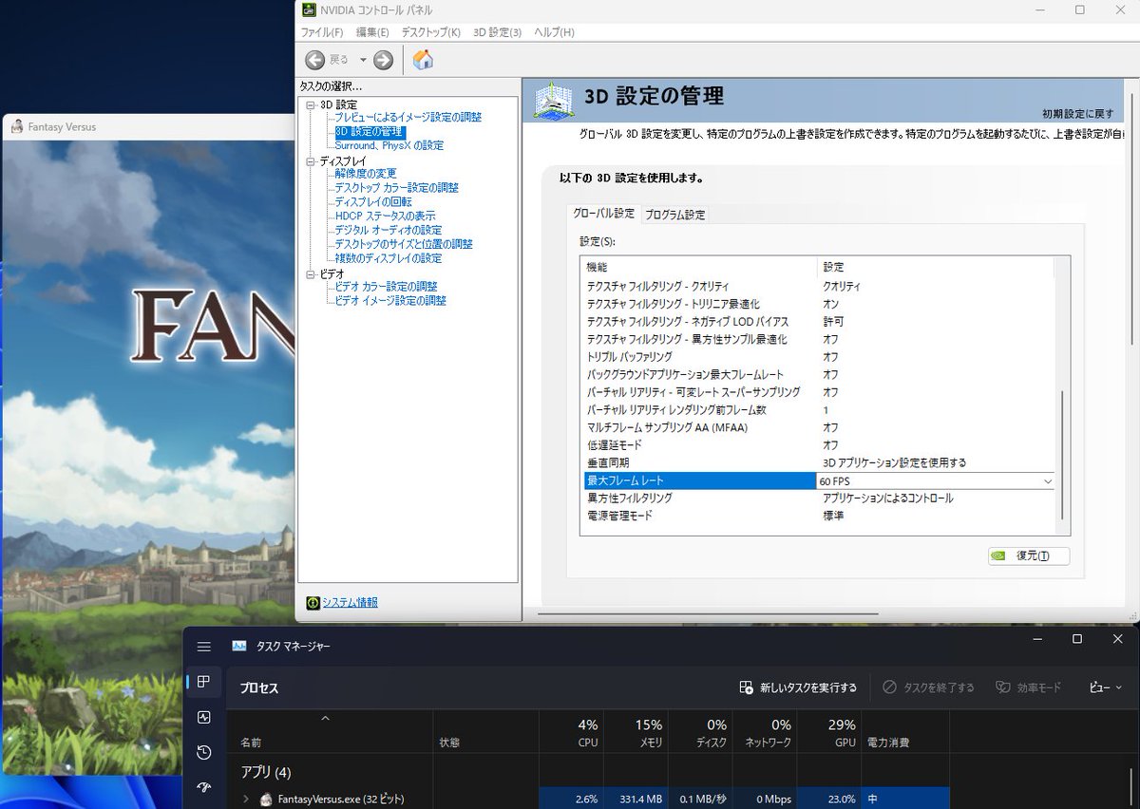Open the ファイル(F) menu
The height and width of the screenshot is (809, 1140).
322,32
